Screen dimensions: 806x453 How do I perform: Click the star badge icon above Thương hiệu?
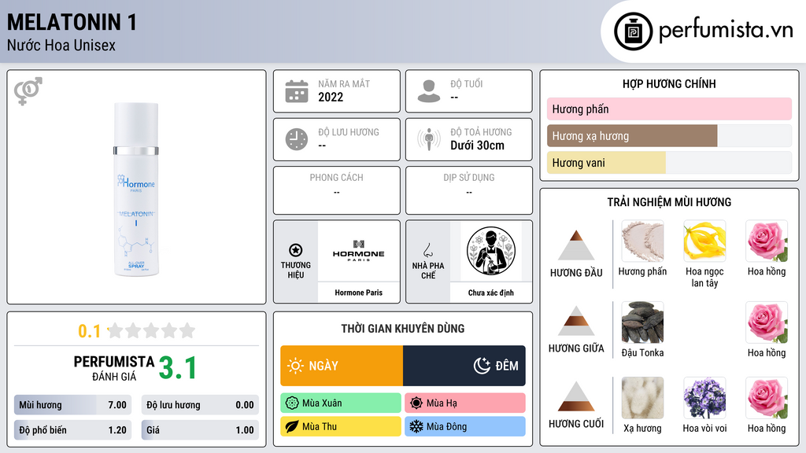click(296, 250)
